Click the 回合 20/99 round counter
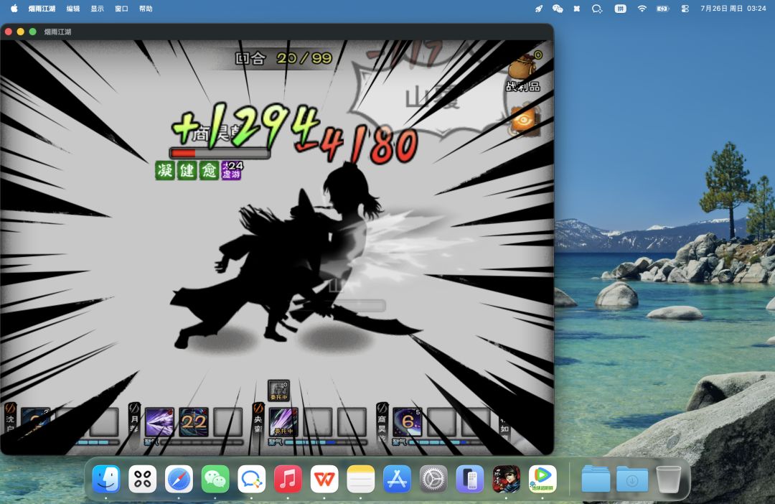775x504 pixels. click(x=283, y=58)
